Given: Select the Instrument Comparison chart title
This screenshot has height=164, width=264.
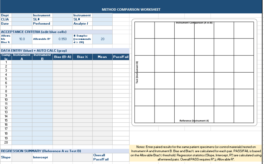Looking at the screenshot, I should [x=194, y=23].
